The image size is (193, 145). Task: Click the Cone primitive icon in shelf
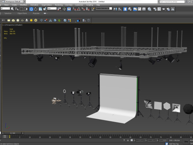coord(27,21)
